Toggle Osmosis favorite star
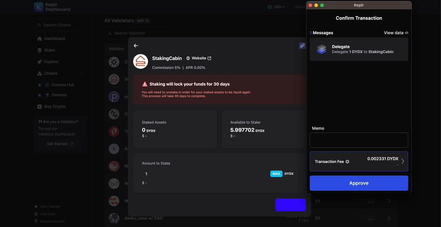Viewport: 441px width, 227px height. [x=39, y=95]
